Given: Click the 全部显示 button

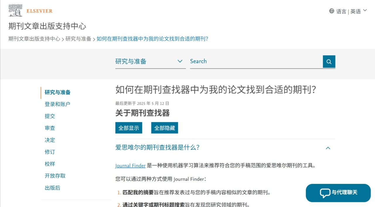Looking at the screenshot, I should point(129,128).
